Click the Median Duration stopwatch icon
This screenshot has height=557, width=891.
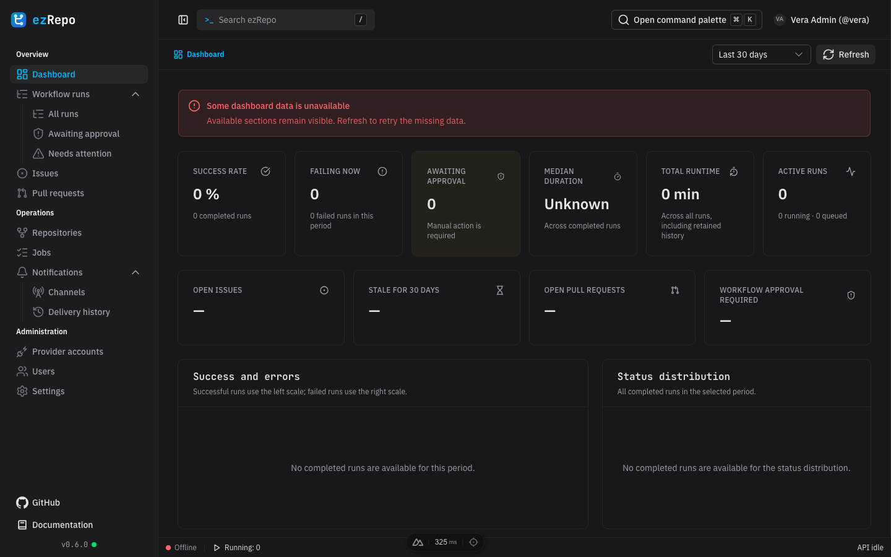pyautogui.click(x=618, y=176)
